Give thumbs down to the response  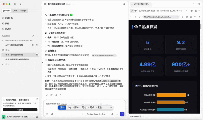(51, 95)
